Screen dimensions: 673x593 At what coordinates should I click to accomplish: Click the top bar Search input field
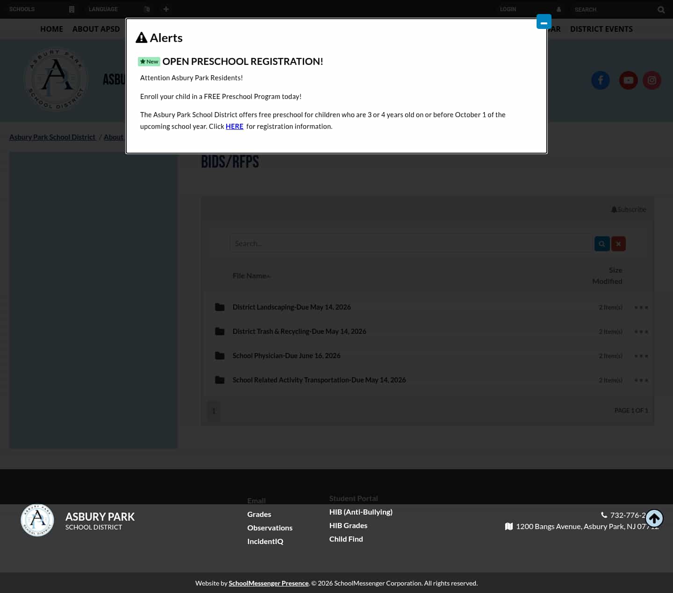[x=612, y=9]
